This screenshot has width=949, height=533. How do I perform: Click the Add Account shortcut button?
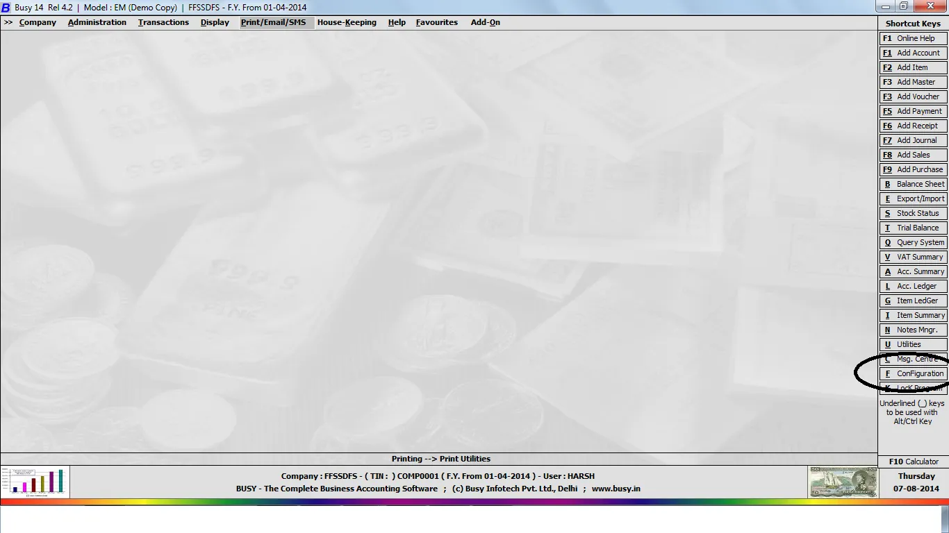point(913,53)
